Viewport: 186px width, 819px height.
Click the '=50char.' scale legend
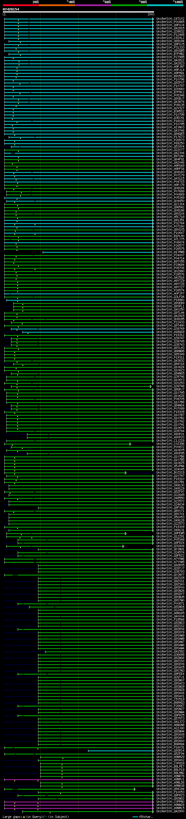click(x=146, y=817)
